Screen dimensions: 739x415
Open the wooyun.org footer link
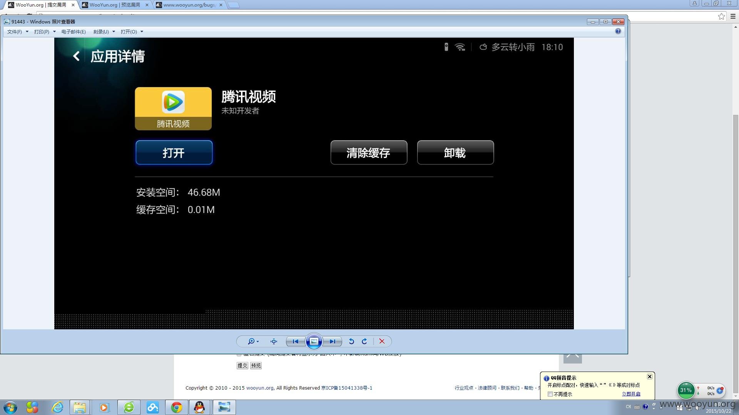pos(260,388)
